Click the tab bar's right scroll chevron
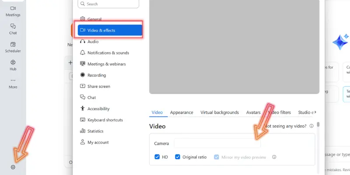 tap(315, 112)
